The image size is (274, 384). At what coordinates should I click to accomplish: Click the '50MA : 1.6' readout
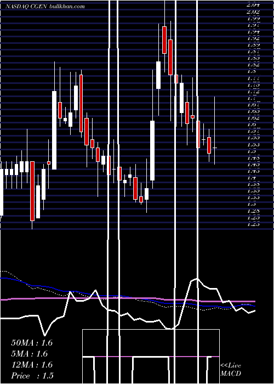(x=32, y=343)
